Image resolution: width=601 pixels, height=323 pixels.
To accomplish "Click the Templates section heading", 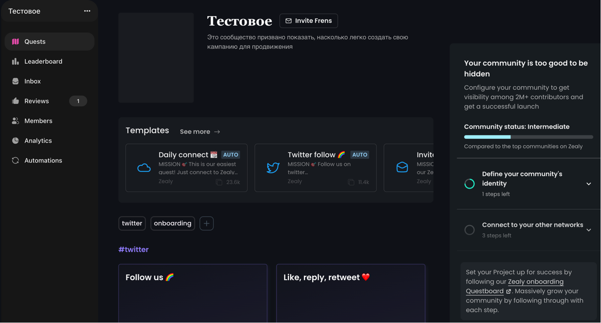I will tap(147, 130).
